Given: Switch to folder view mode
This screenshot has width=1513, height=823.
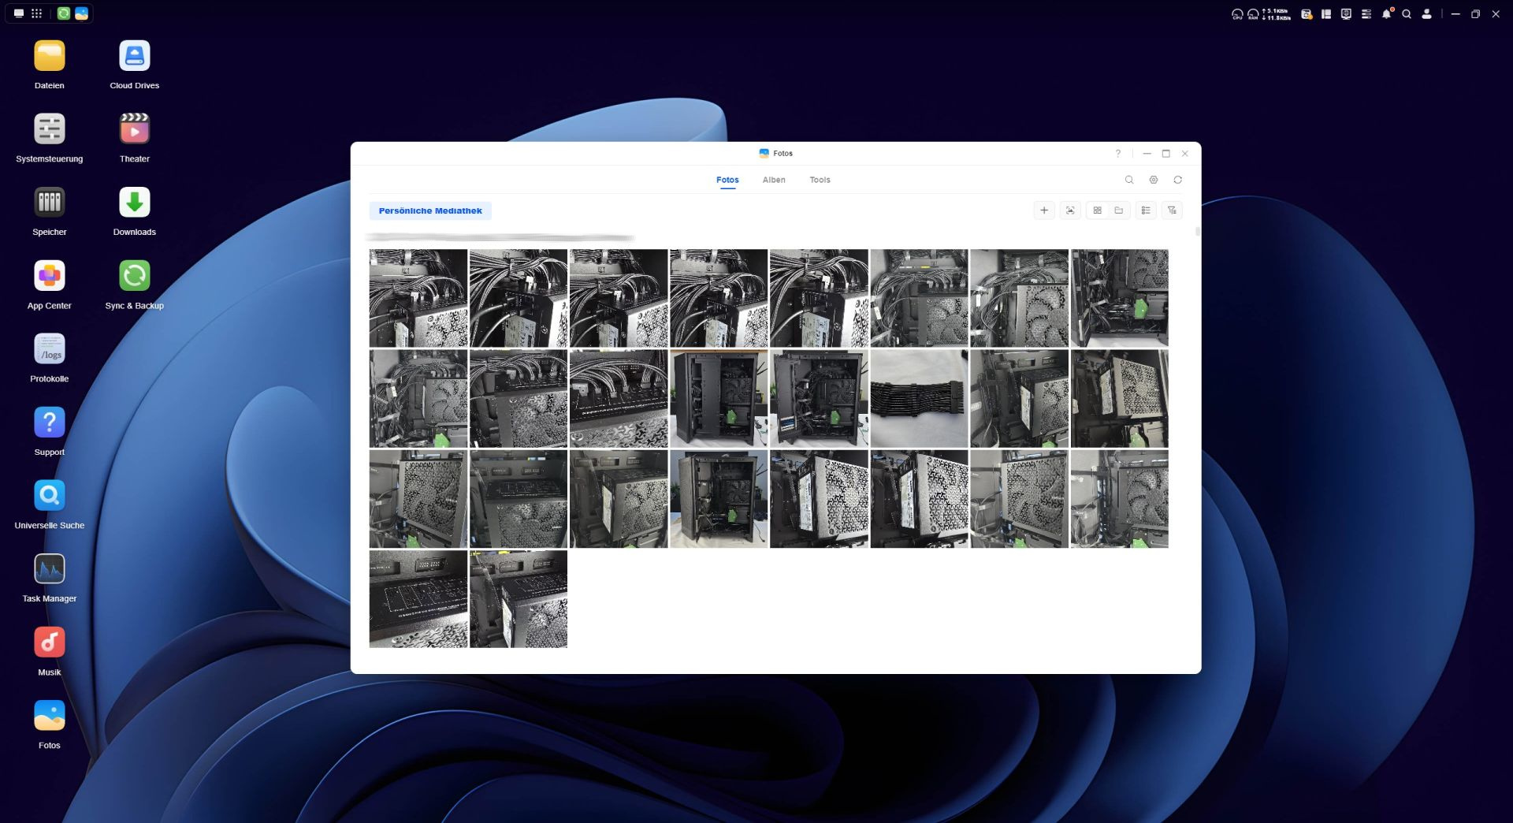Looking at the screenshot, I should pos(1118,210).
